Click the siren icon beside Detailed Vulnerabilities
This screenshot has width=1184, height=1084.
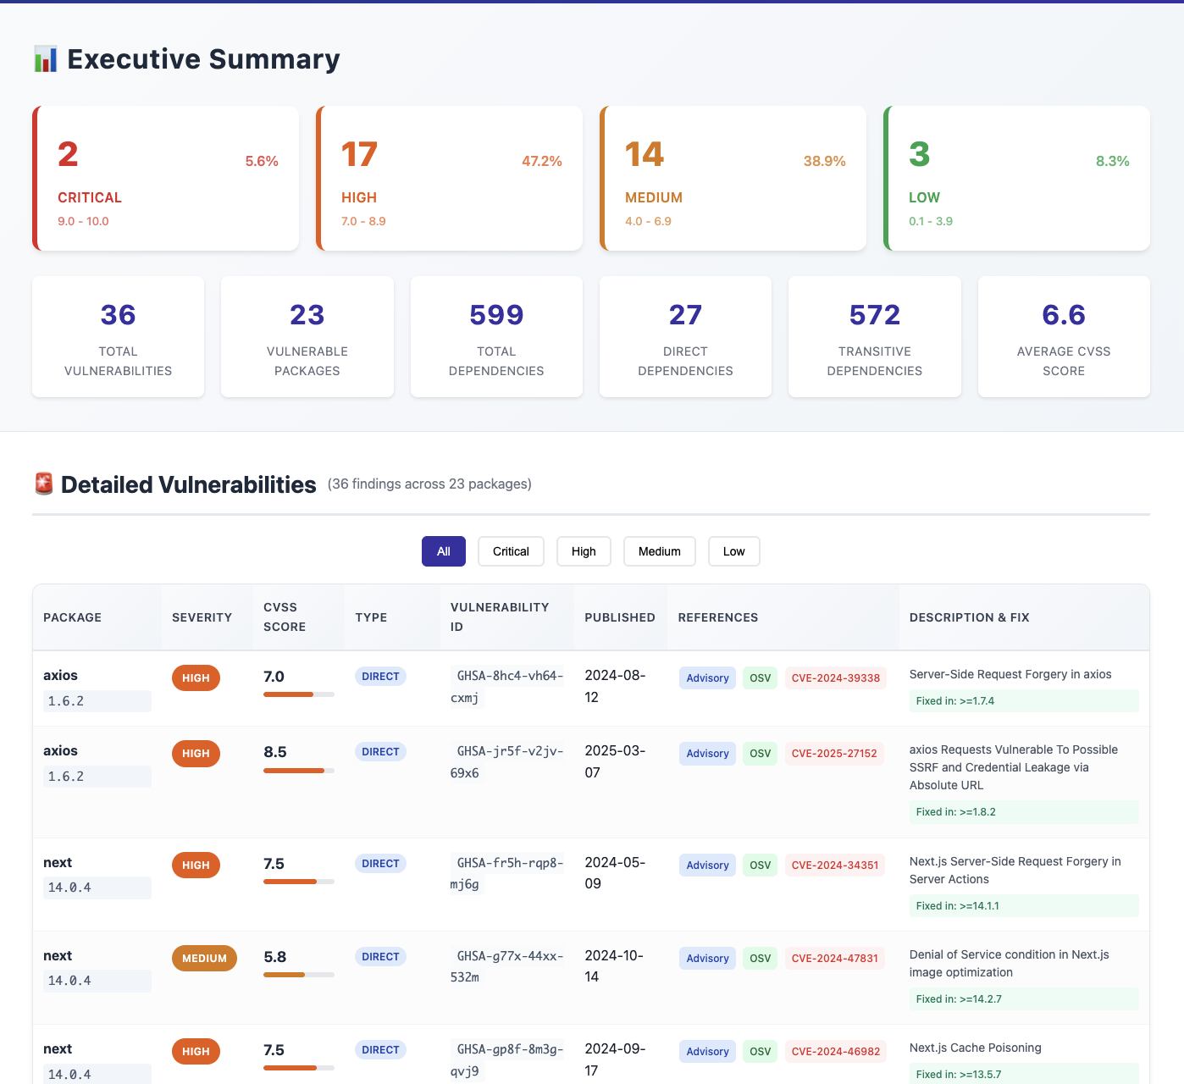click(43, 484)
